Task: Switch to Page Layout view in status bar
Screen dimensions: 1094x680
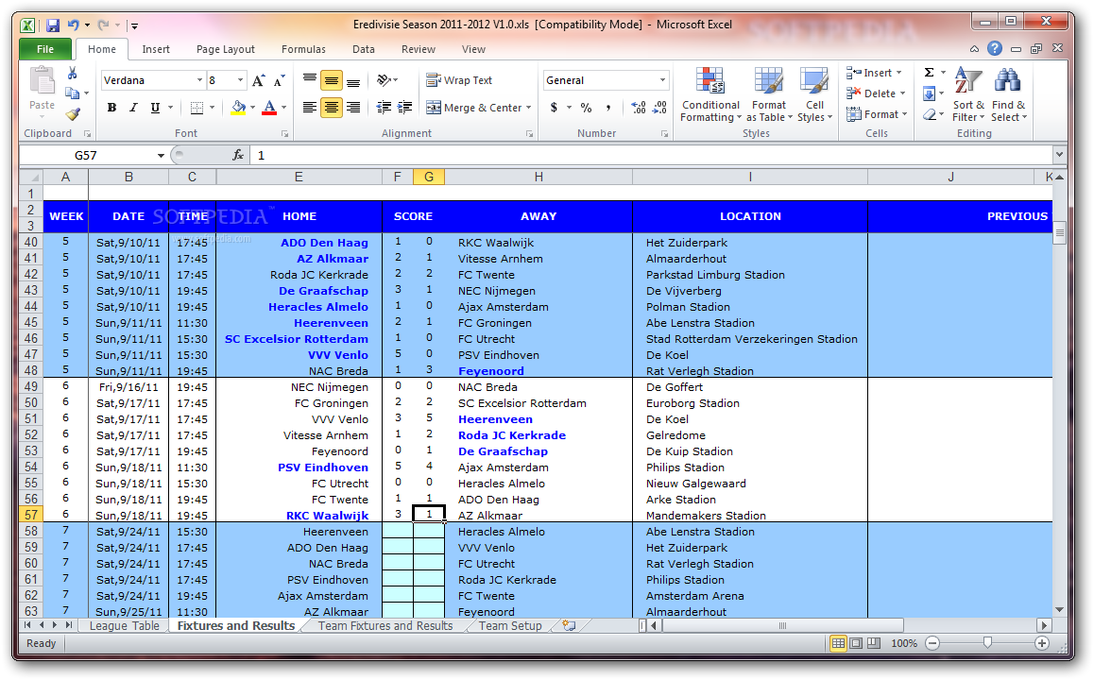Action: pos(856,643)
